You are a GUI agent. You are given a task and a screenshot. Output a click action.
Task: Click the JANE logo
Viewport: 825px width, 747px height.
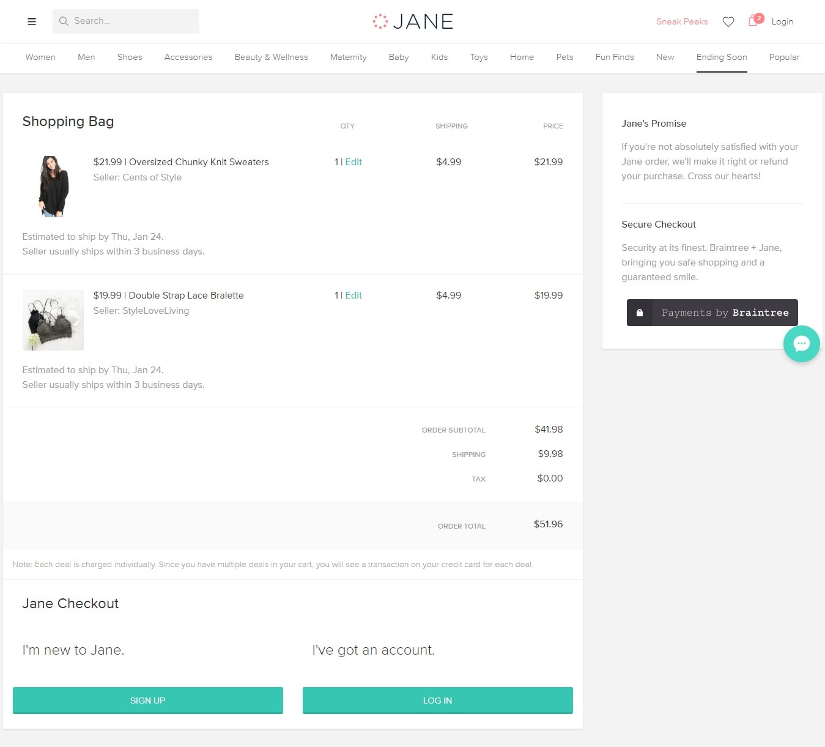(x=413, y=21)
